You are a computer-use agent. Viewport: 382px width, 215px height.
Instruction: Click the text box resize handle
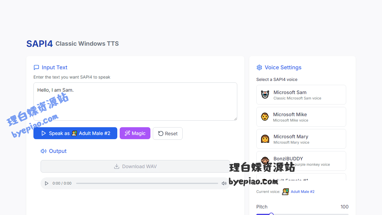pos(235,119)
